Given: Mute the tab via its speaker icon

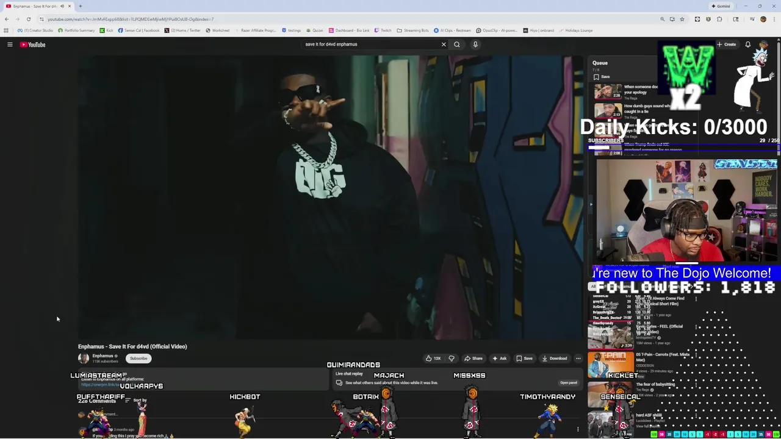Looking at the screenshot, I should [62, 6].
